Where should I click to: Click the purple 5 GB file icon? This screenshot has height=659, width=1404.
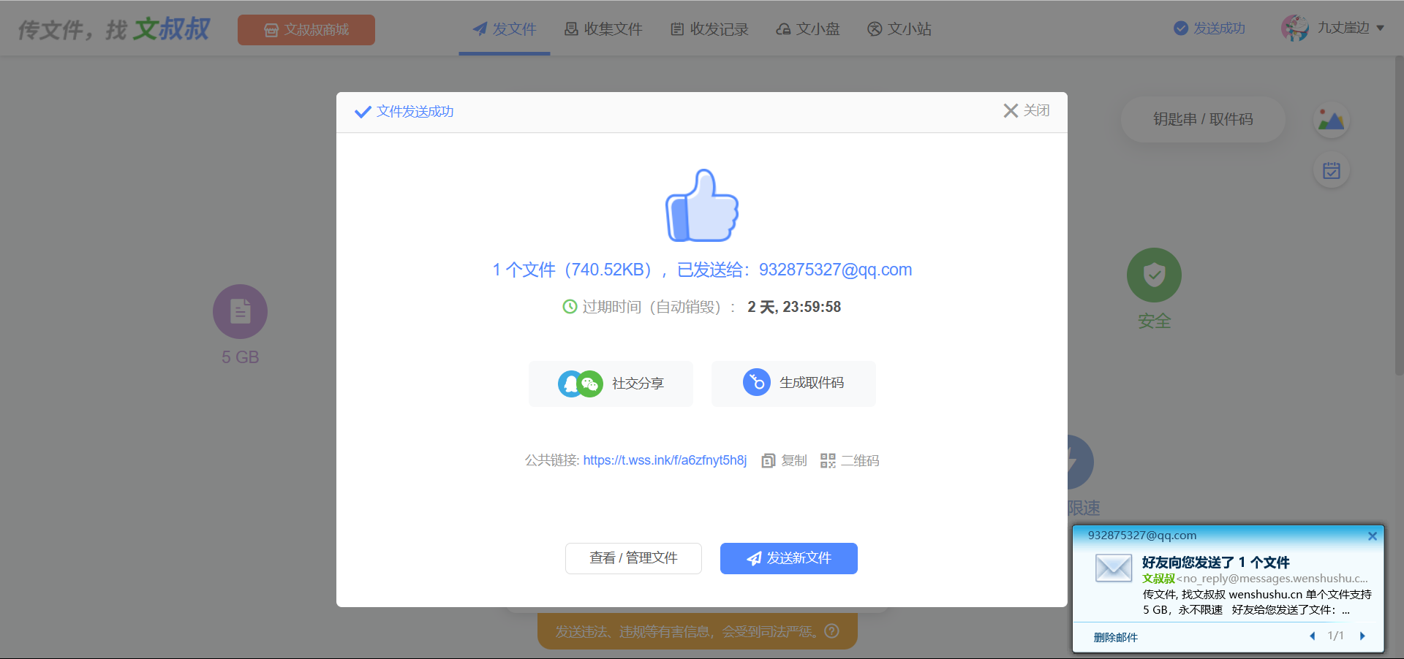coord(240,311)
